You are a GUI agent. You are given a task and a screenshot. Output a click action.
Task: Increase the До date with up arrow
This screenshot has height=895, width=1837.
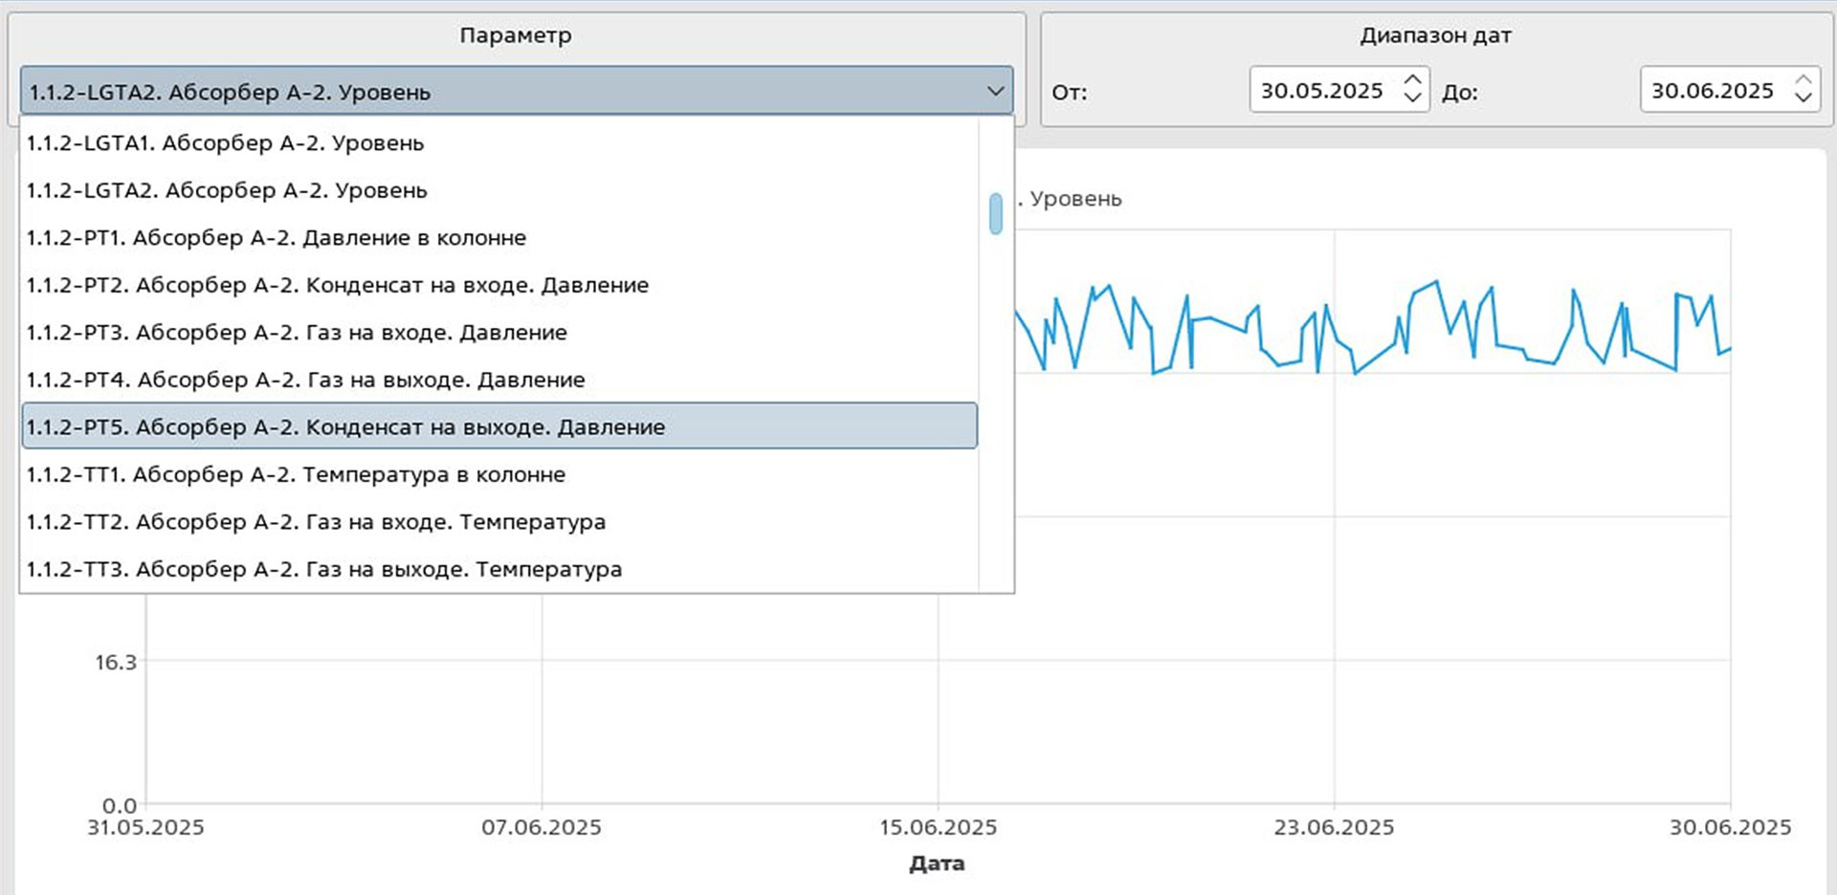tap(1804, 80)
